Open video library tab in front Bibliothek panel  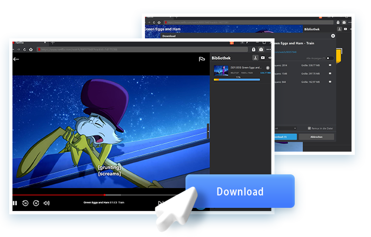click(x=263, y=58)
